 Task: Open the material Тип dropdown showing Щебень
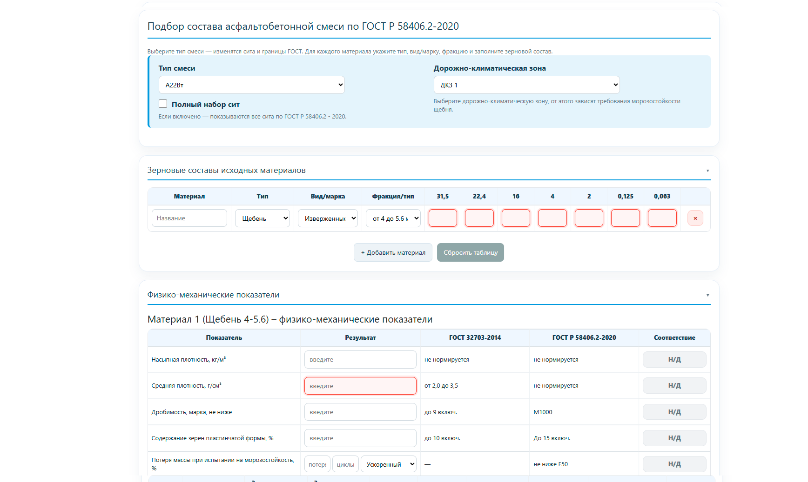tap(263, 218)
